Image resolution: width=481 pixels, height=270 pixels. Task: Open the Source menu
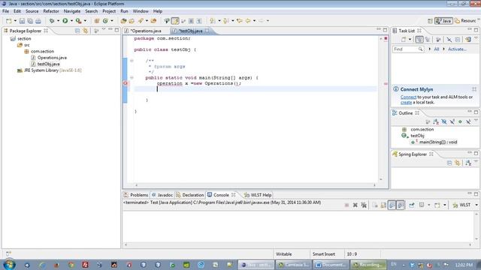pos(32,11)
